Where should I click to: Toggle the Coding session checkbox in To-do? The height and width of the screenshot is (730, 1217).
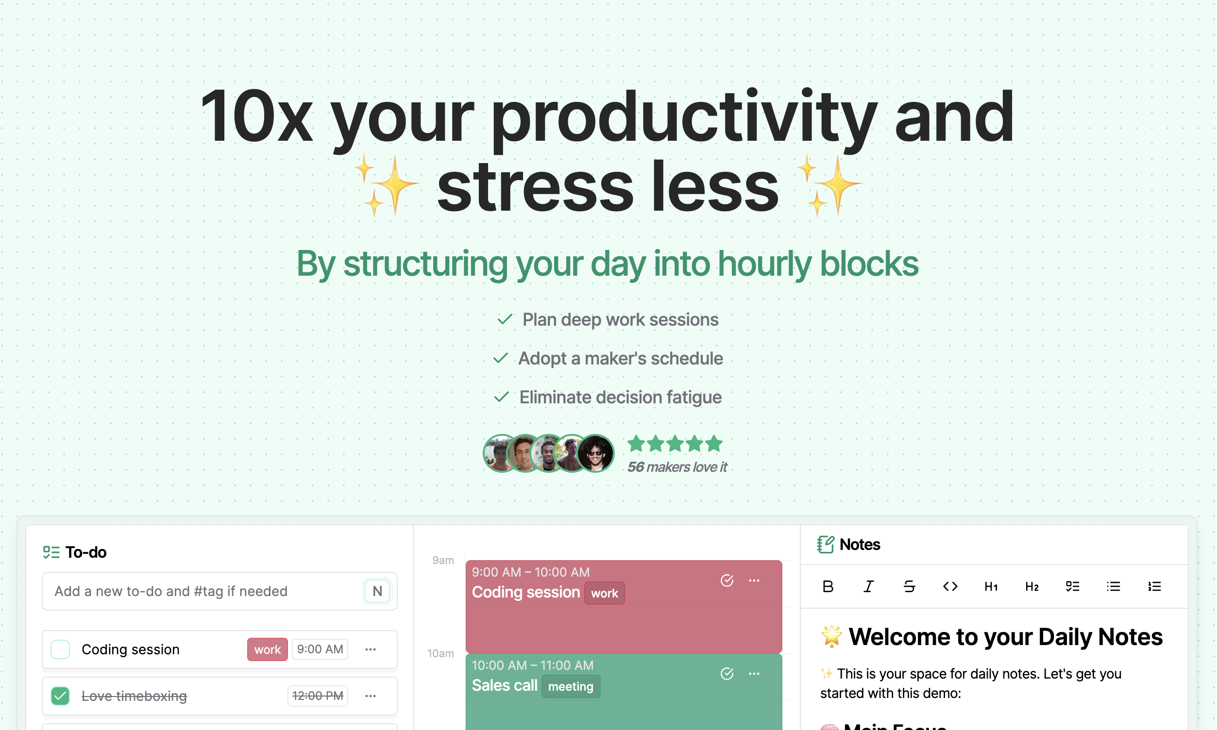tap(61, 648)
